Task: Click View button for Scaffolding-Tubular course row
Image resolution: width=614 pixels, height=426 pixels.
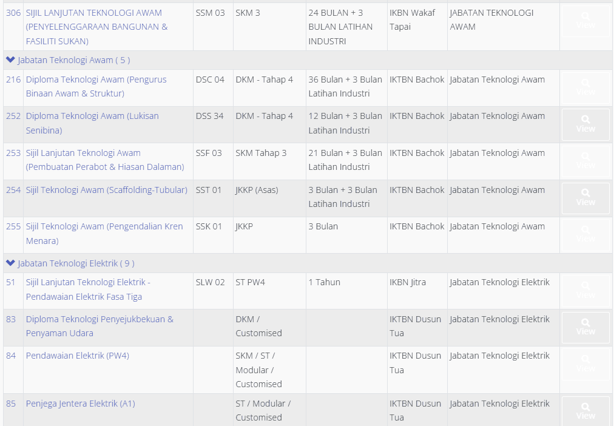Action: (585, 198)
